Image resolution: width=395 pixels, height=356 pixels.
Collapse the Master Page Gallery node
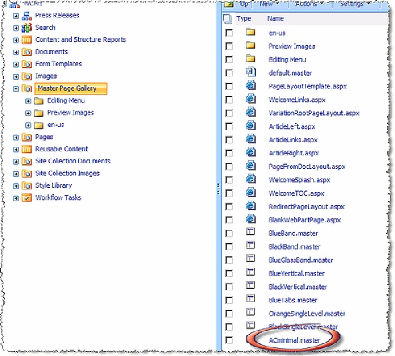(15, 88)
